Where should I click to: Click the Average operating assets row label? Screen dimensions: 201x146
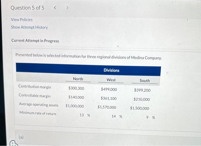pyautogui.click(x=39, y=104)
